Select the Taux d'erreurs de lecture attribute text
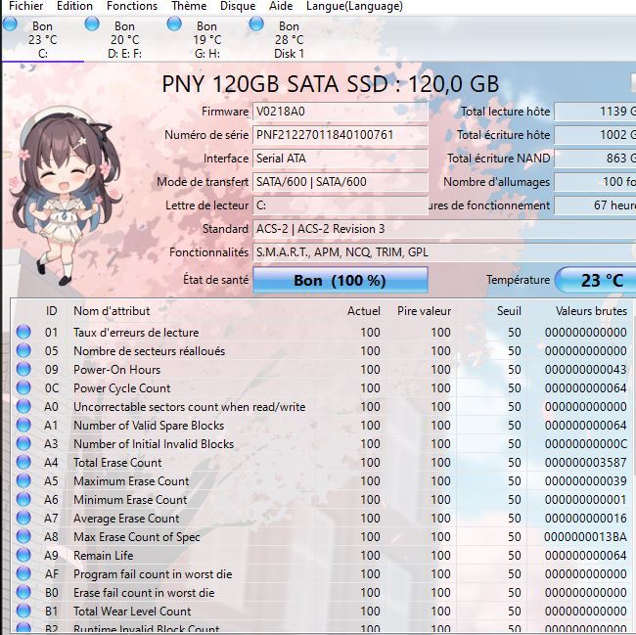Screen dimensions: 636x635 click(136, 333)
